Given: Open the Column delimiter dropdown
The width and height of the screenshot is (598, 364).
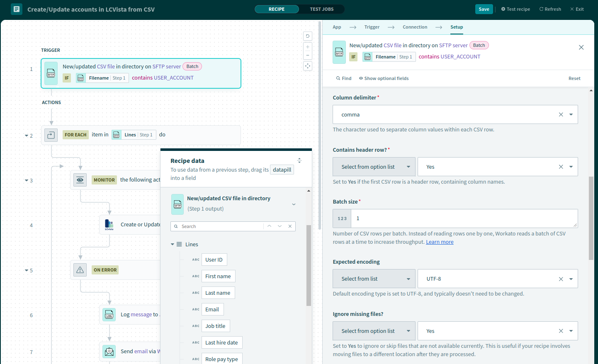Looking at the screenshot, I should (571, 114).
